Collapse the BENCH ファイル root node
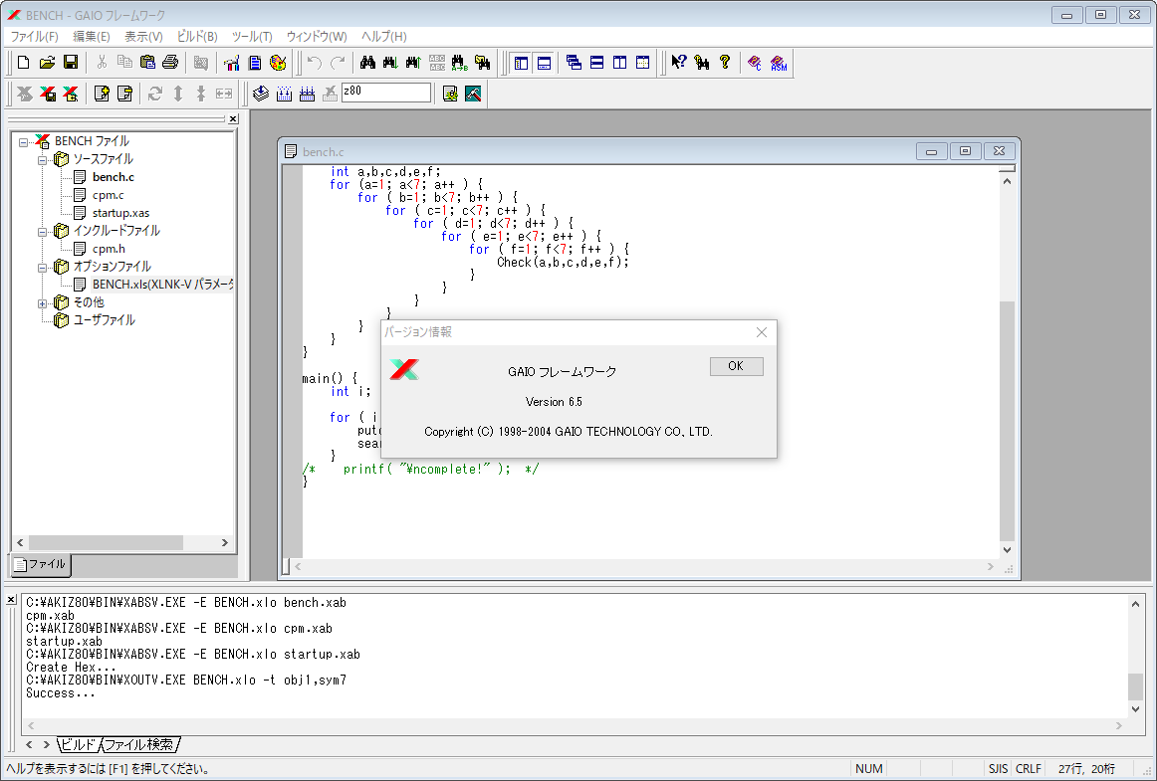Image resolution: width=1157 pixels, height=781 pixels. click(x=24, y=141)
